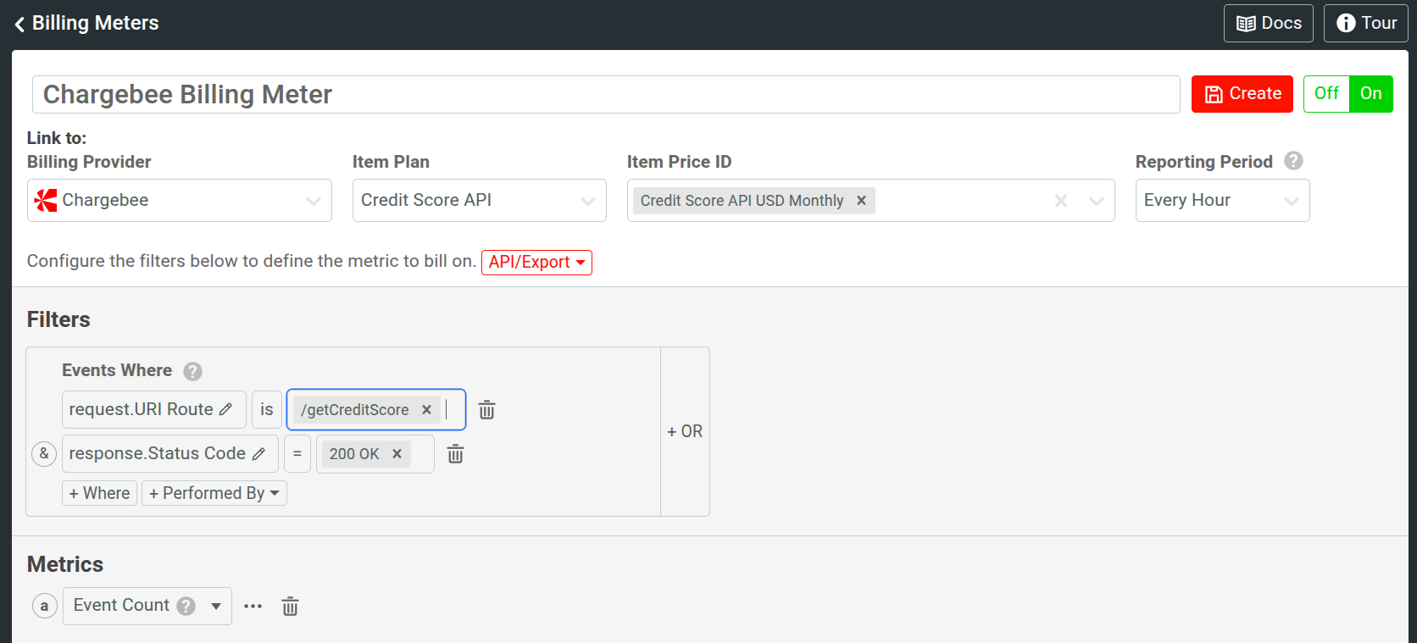Remove the /getCreditScore filter value
This screenshot has width=1417, height=643.
(x=427, y=410)
